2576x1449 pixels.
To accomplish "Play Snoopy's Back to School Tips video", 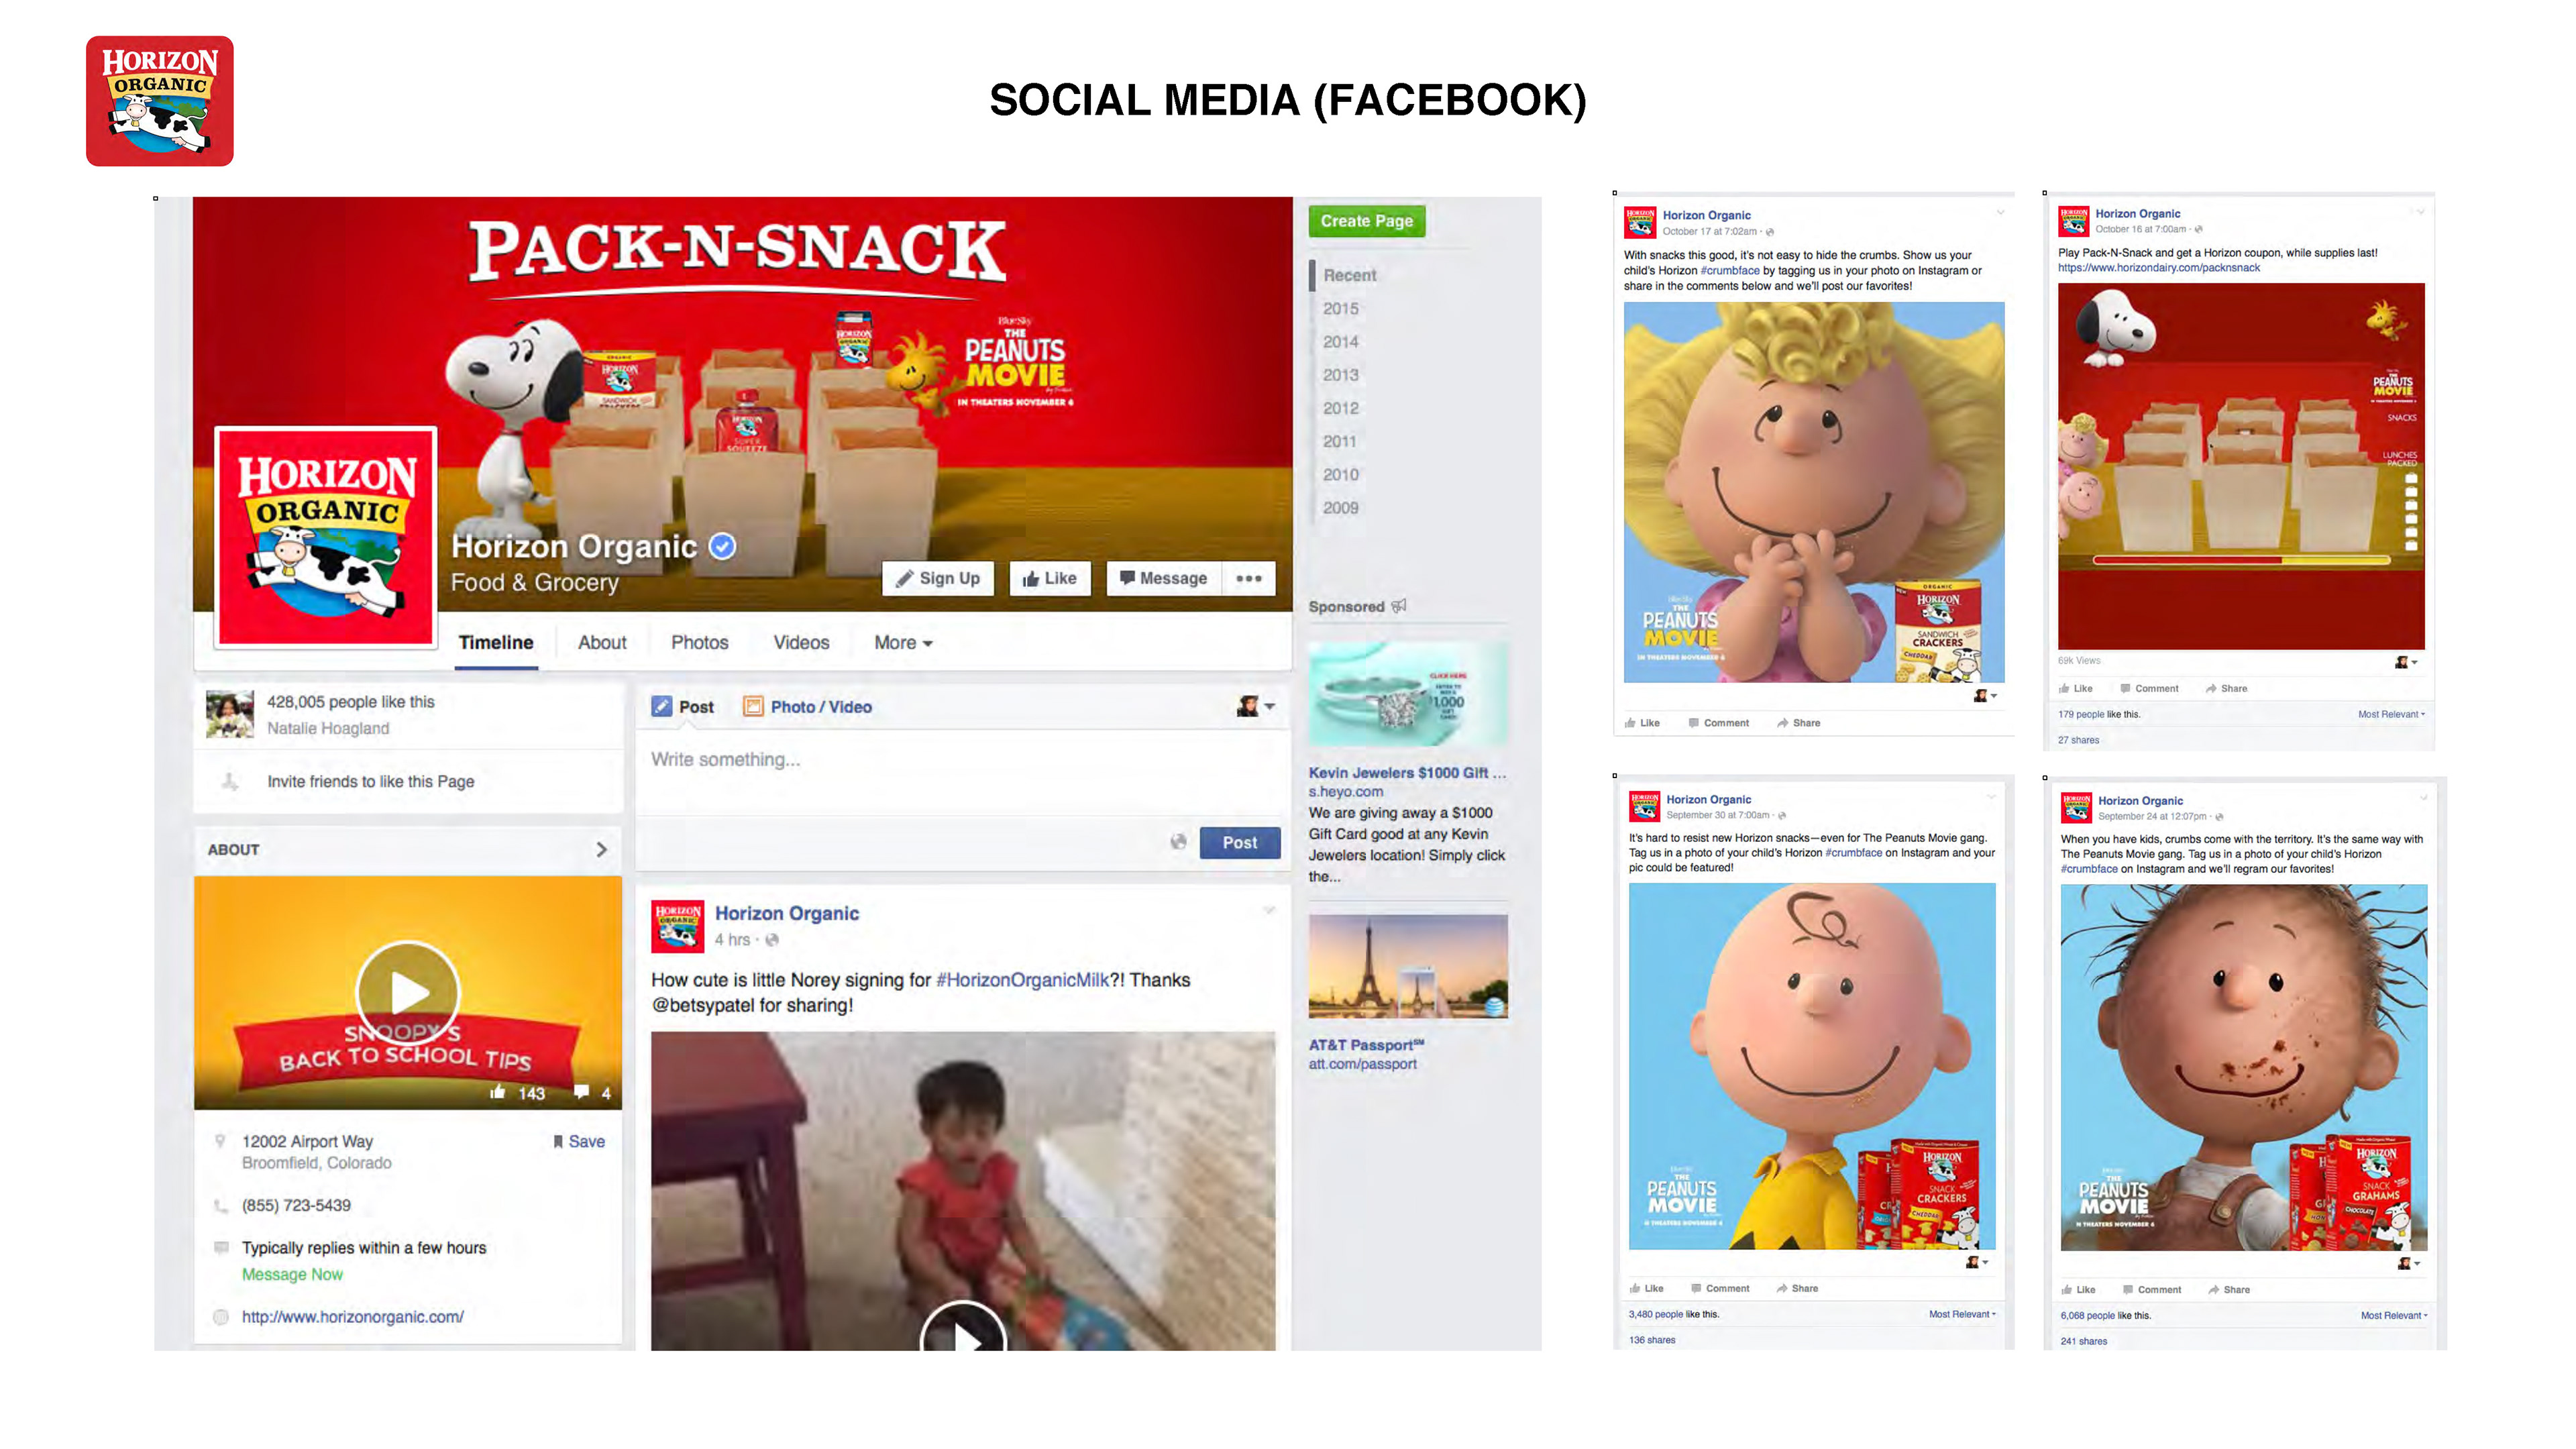I will click(408, 993).
